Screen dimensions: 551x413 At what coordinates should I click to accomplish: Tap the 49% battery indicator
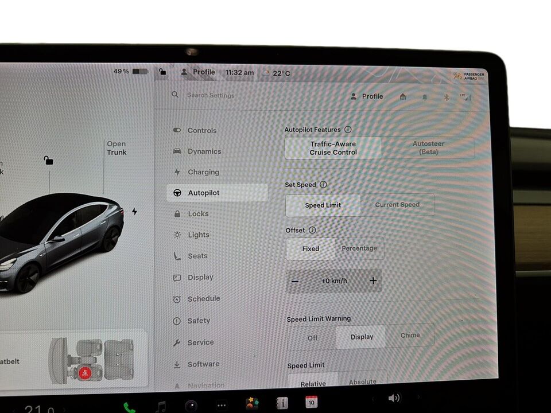[131, 71]
